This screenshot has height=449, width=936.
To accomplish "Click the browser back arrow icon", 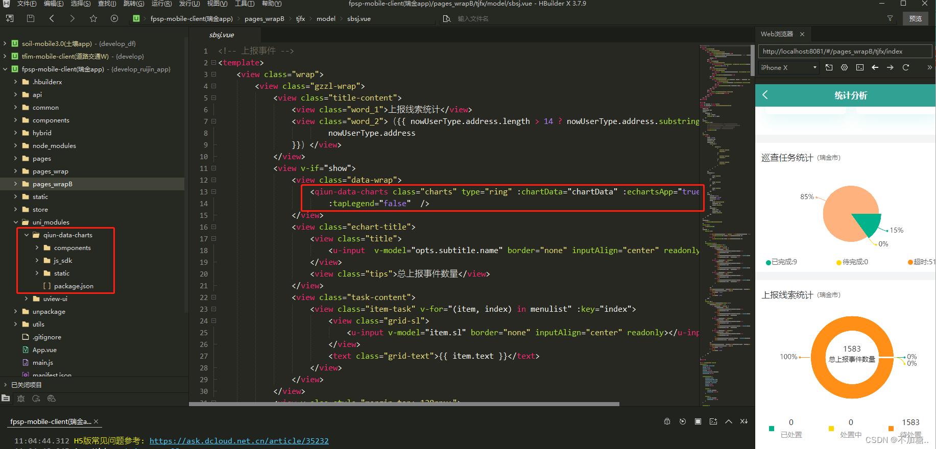I will tap(875, 67).
